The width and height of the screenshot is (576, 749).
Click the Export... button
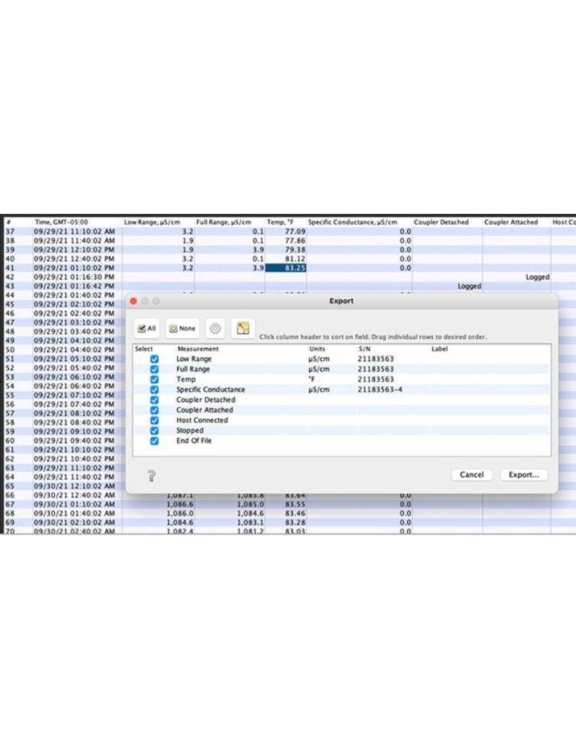523,475
